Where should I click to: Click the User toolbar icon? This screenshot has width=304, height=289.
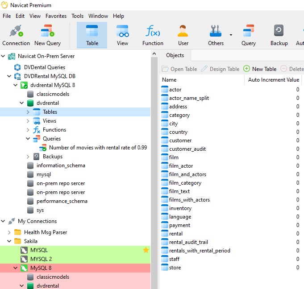click(183, 35)
